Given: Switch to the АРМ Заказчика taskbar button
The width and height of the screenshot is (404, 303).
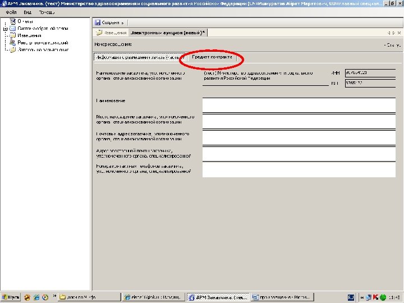Looking at the screenshot, I should click(x=218, y=297).
